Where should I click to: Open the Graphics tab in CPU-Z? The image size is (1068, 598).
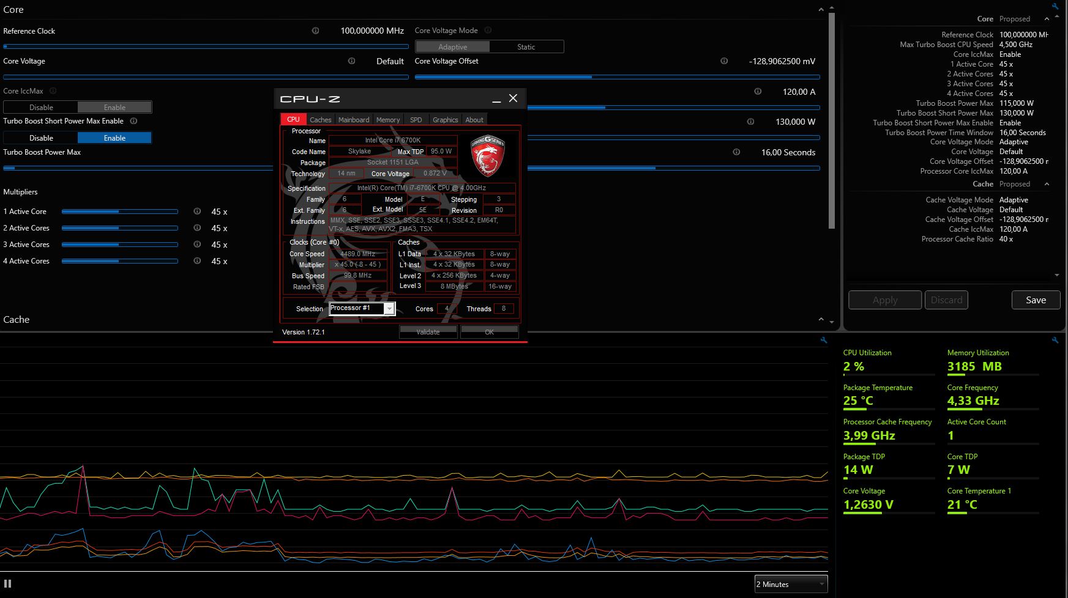445,120
